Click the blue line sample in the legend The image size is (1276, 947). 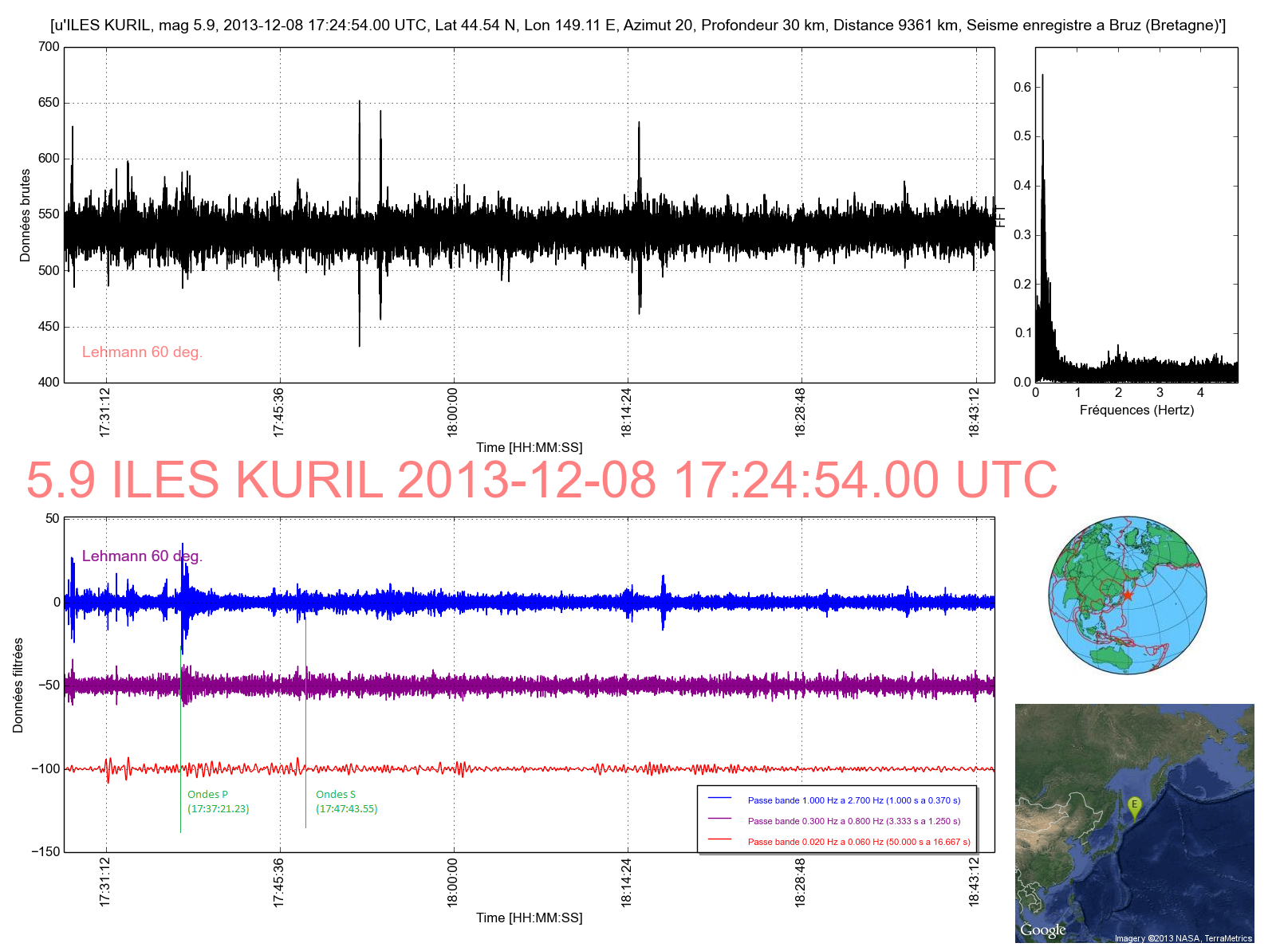719,798
